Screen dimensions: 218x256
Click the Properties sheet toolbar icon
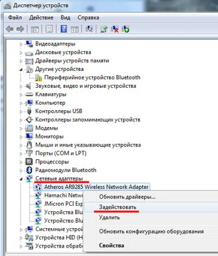(49, 29)
